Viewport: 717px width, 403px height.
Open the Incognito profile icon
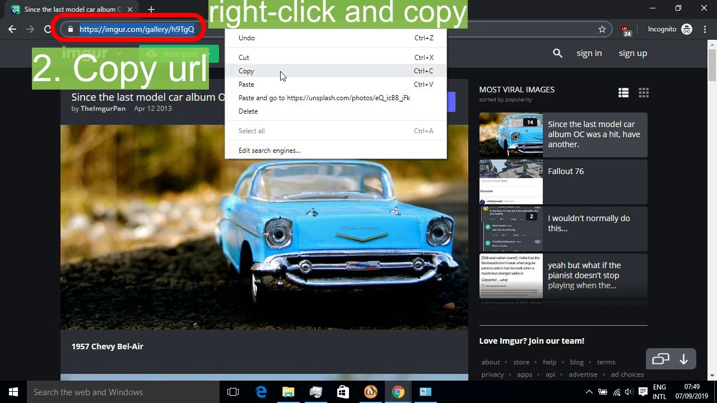(687, 29)
